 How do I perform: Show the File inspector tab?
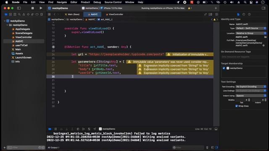238,14
